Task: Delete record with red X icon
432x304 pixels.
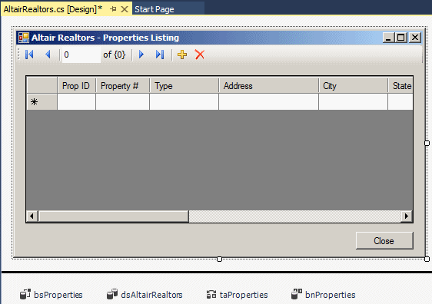Action: [x=200, y=55]
